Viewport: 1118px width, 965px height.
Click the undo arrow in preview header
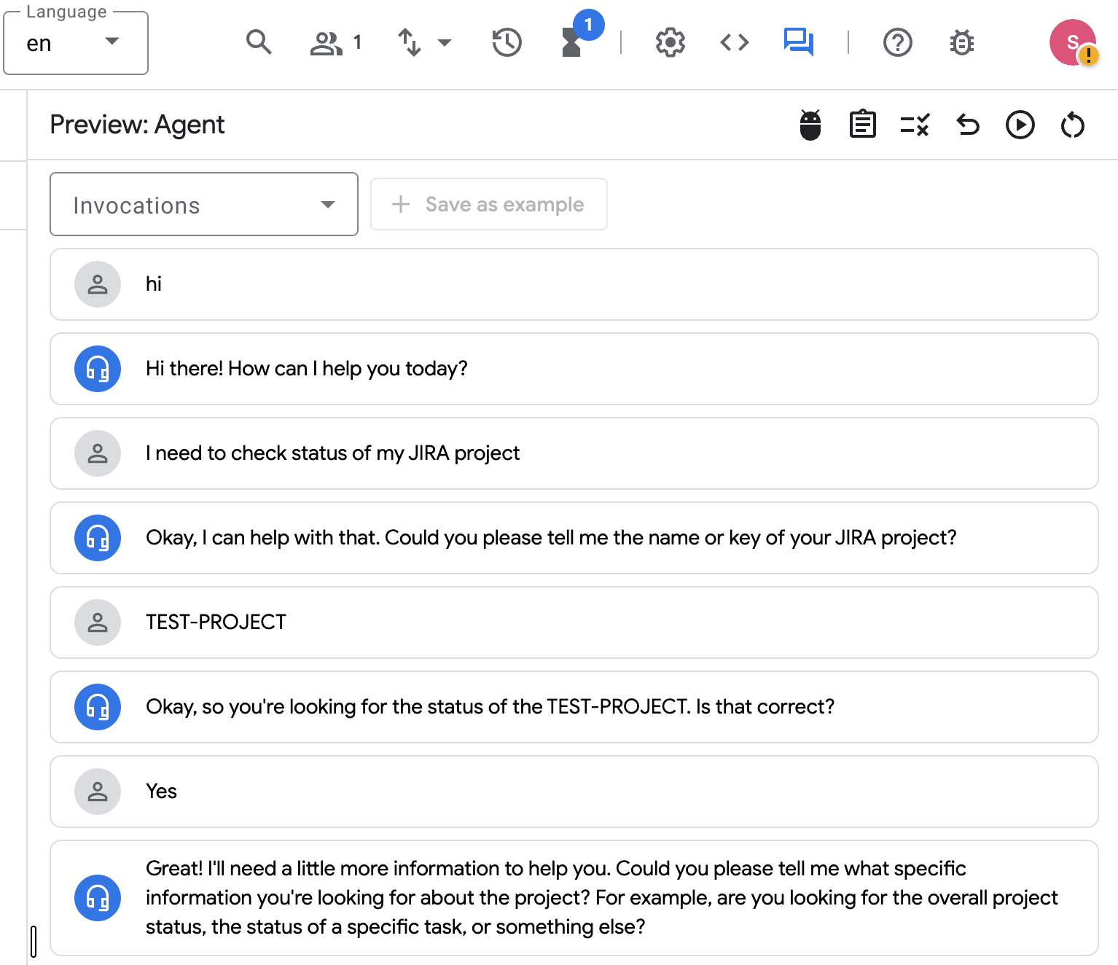(x=967, y=125)
